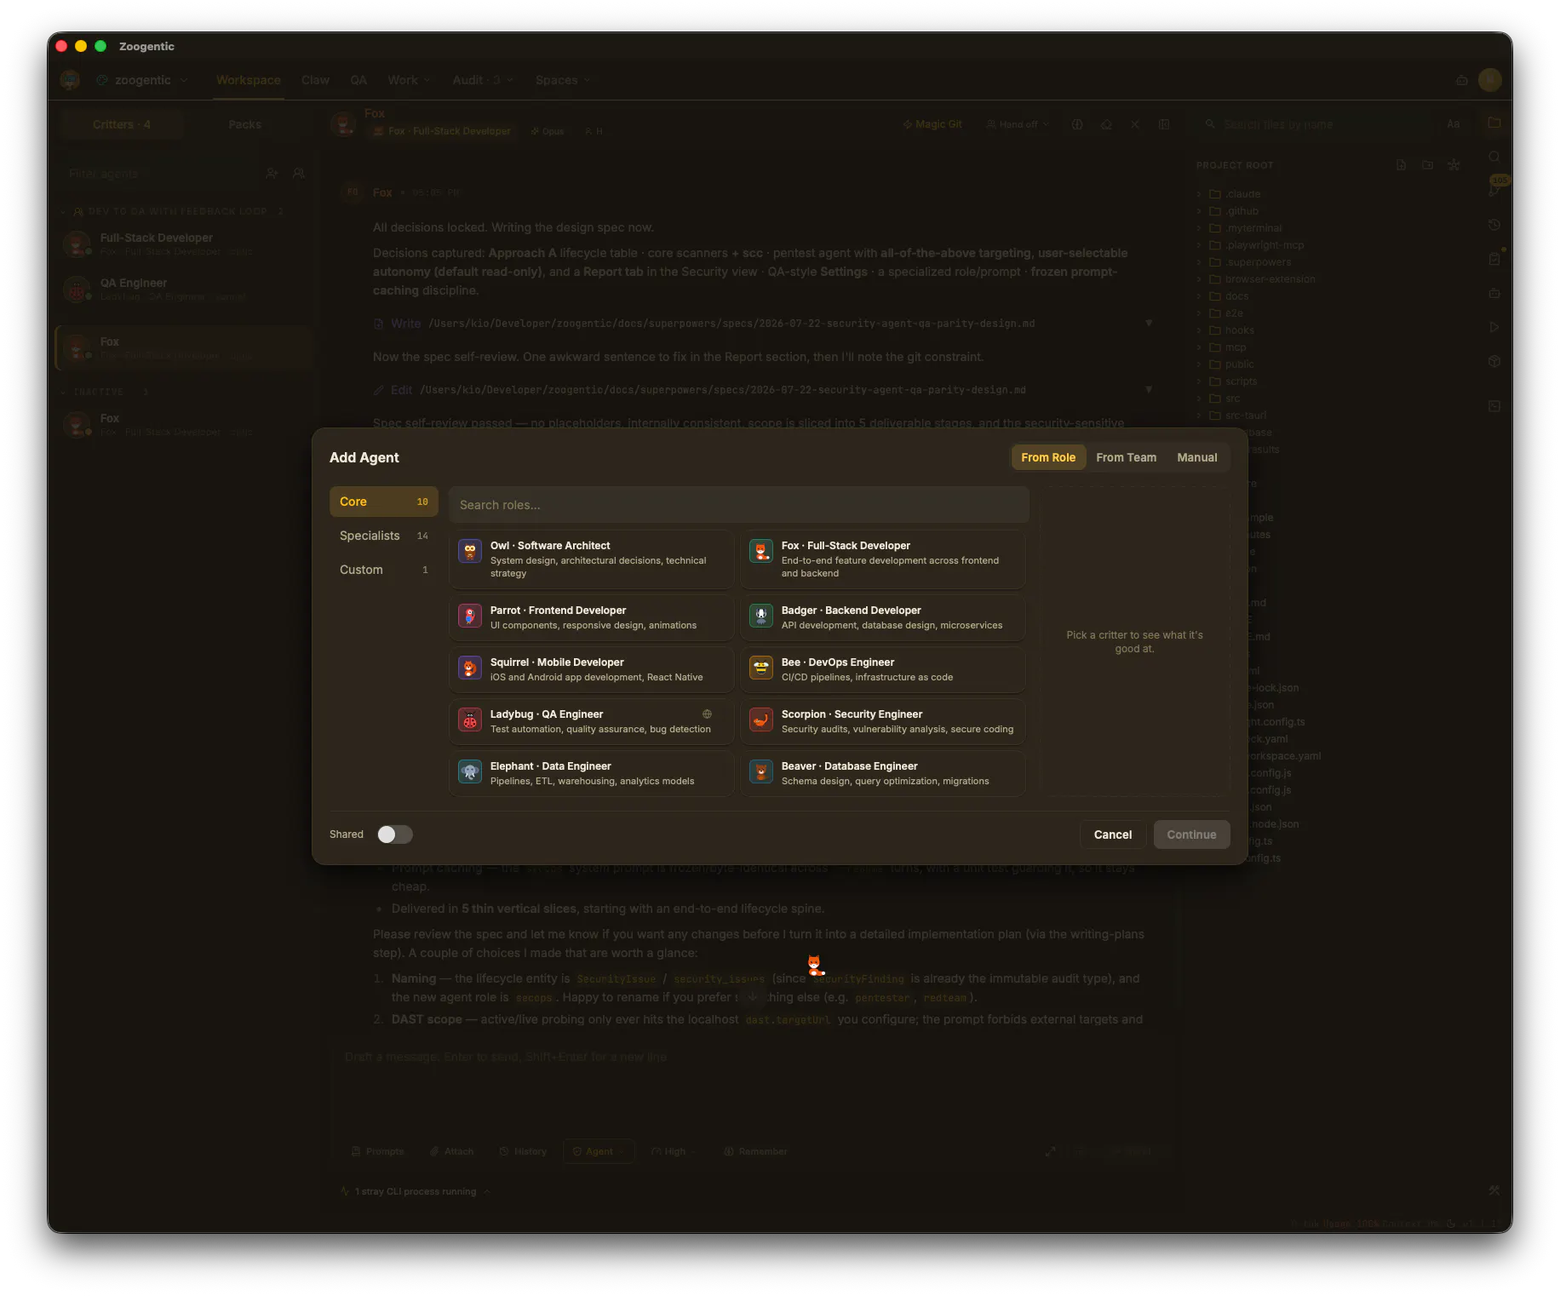
Task: Switch to the Manual tab
Action: (1196, 457)
